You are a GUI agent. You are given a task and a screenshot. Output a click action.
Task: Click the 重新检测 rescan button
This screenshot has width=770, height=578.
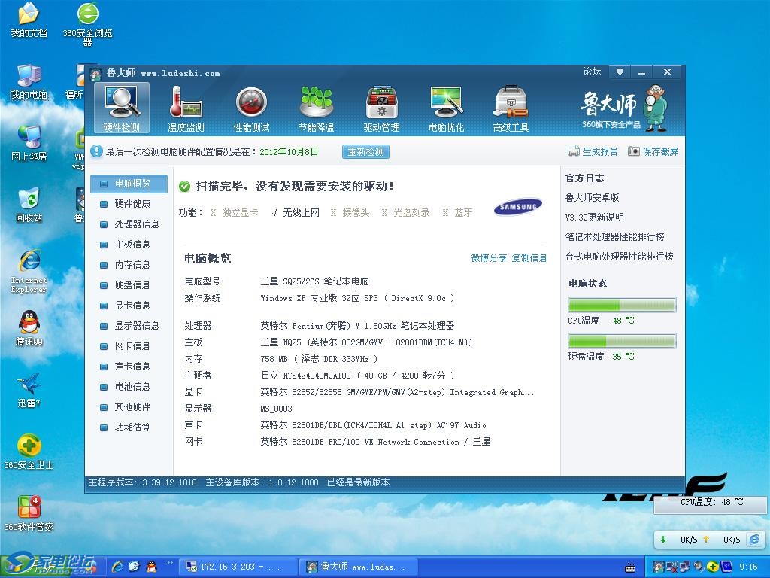pyautogui.click(x=365, y=152)
